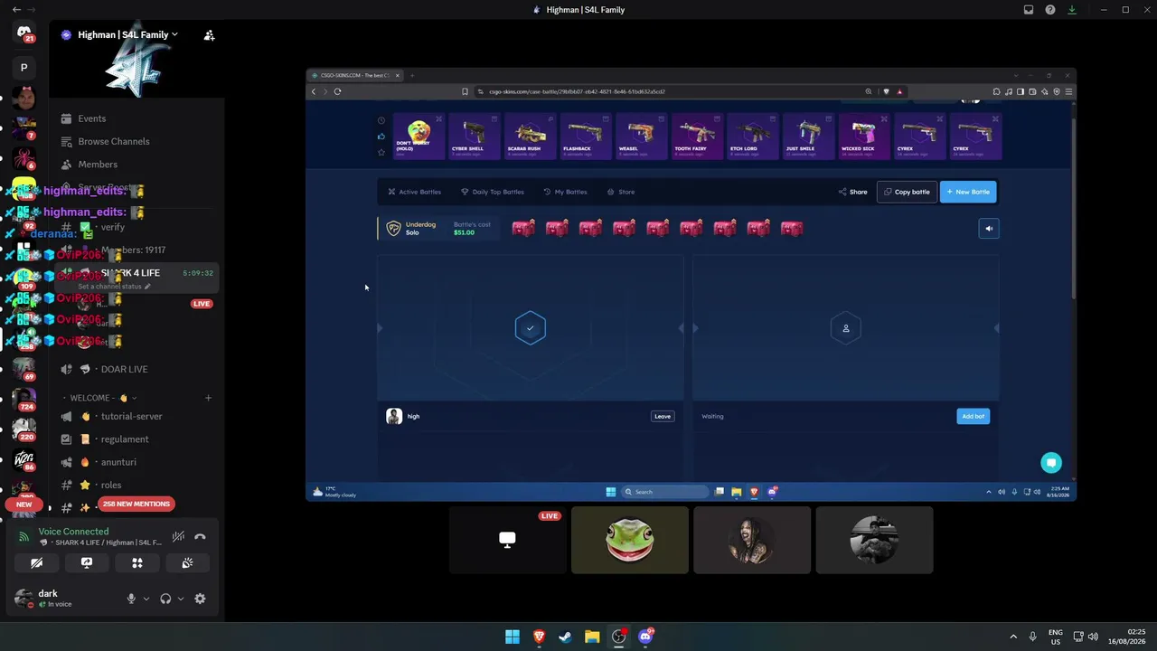Toggle screen sharing in voice panel

point(87,562)
